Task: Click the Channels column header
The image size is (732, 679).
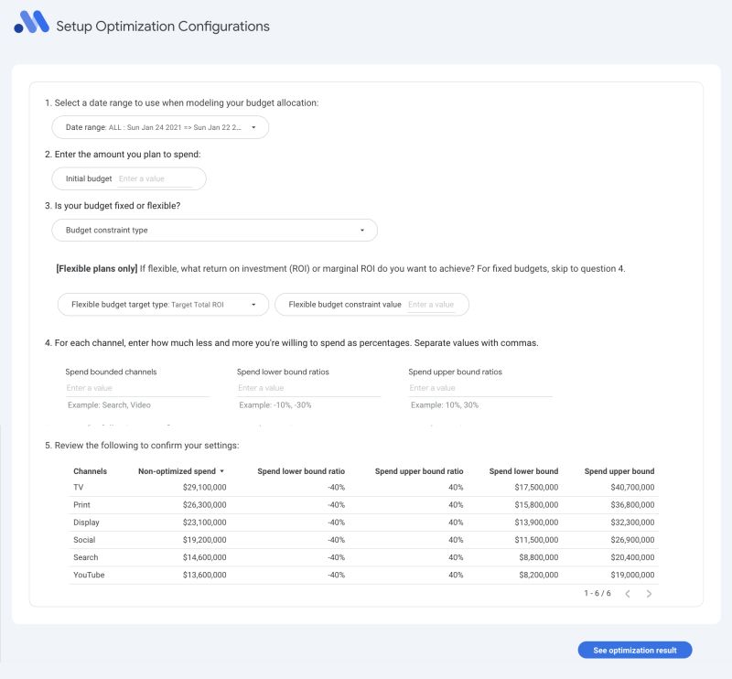Action: pos(88,470)
